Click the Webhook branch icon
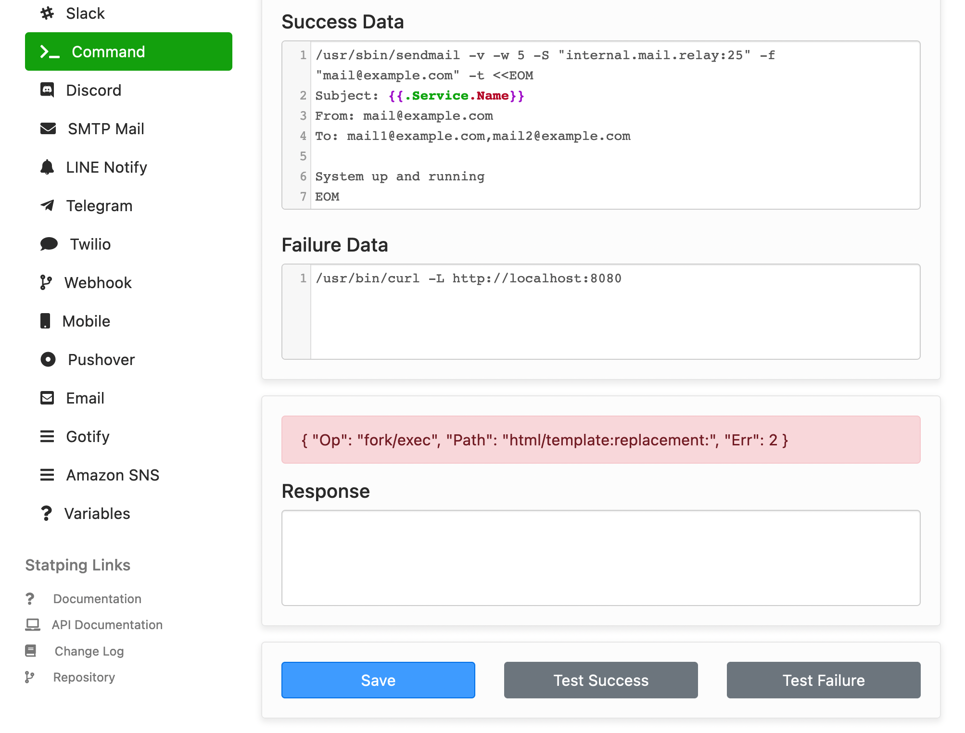The width and height of the screenshot is (965, 733). point(46,283)
